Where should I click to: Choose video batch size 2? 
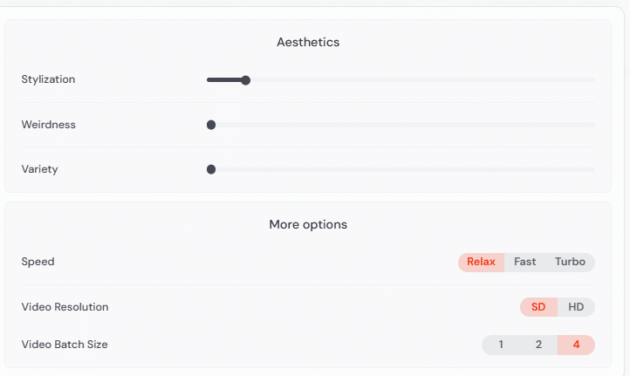tap(538, 345)
